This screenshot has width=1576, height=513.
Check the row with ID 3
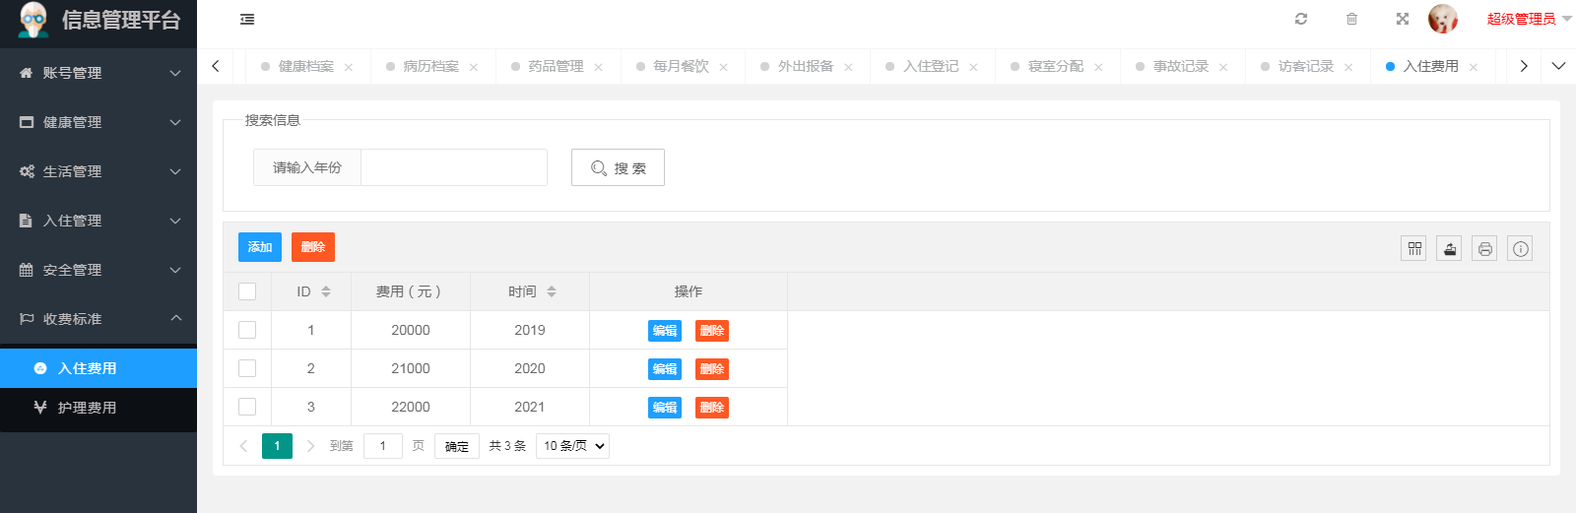coord(247,407)
